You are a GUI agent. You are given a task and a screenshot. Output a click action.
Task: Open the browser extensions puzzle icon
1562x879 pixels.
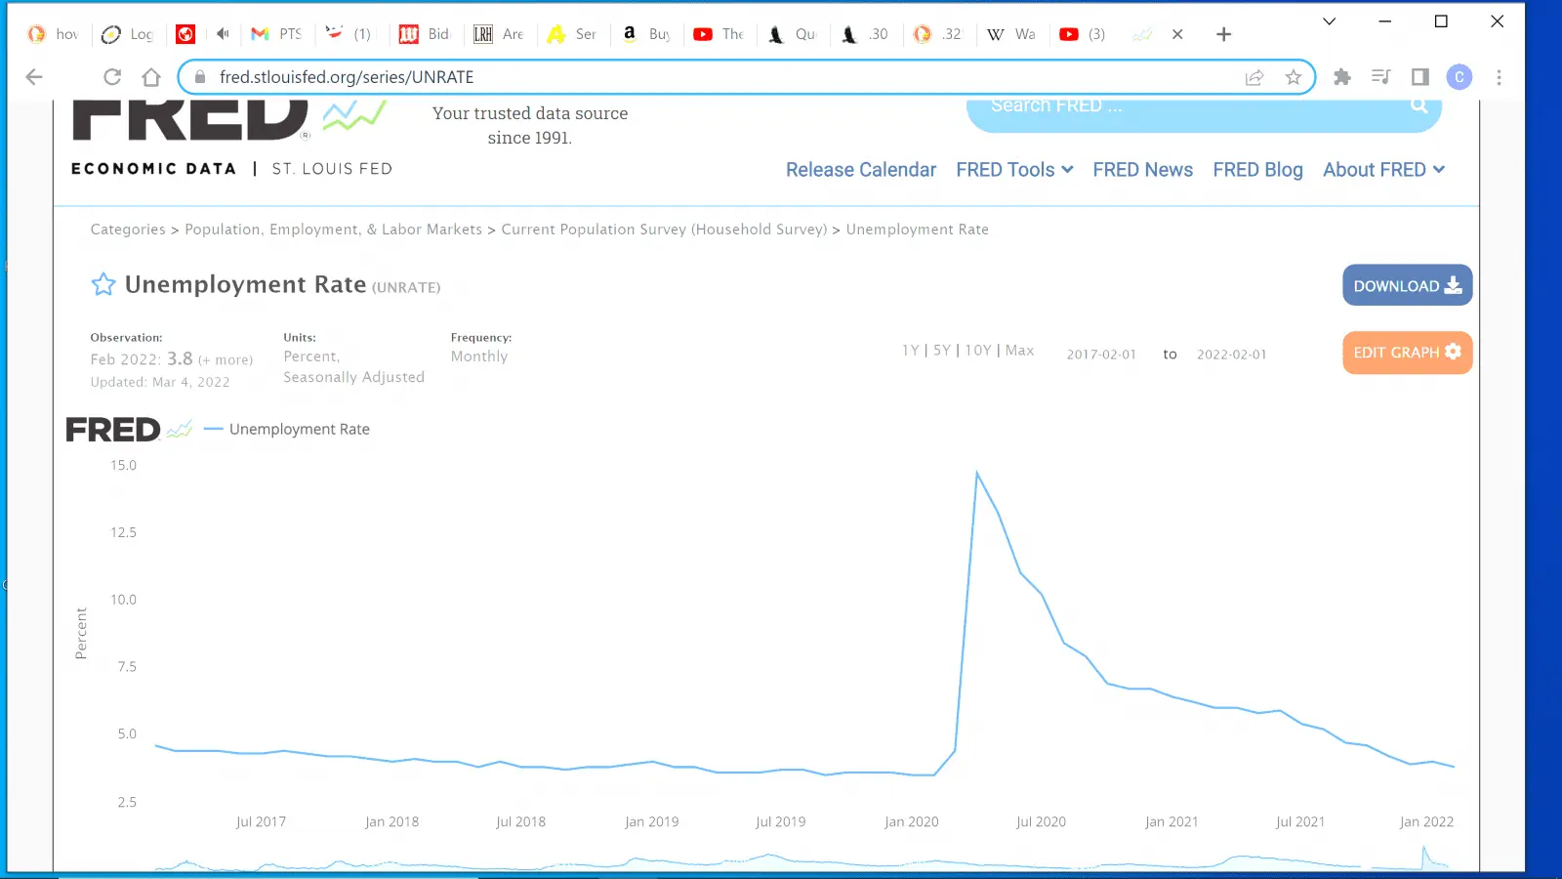coord(1342,77)
